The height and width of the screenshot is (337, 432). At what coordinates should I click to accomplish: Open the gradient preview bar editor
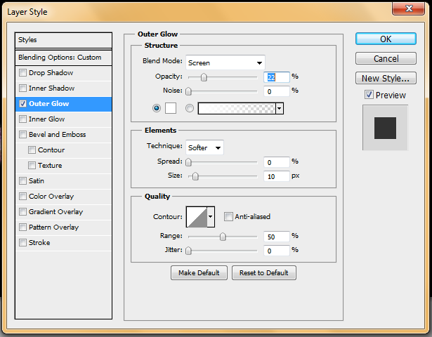click(x=237, y=108)
